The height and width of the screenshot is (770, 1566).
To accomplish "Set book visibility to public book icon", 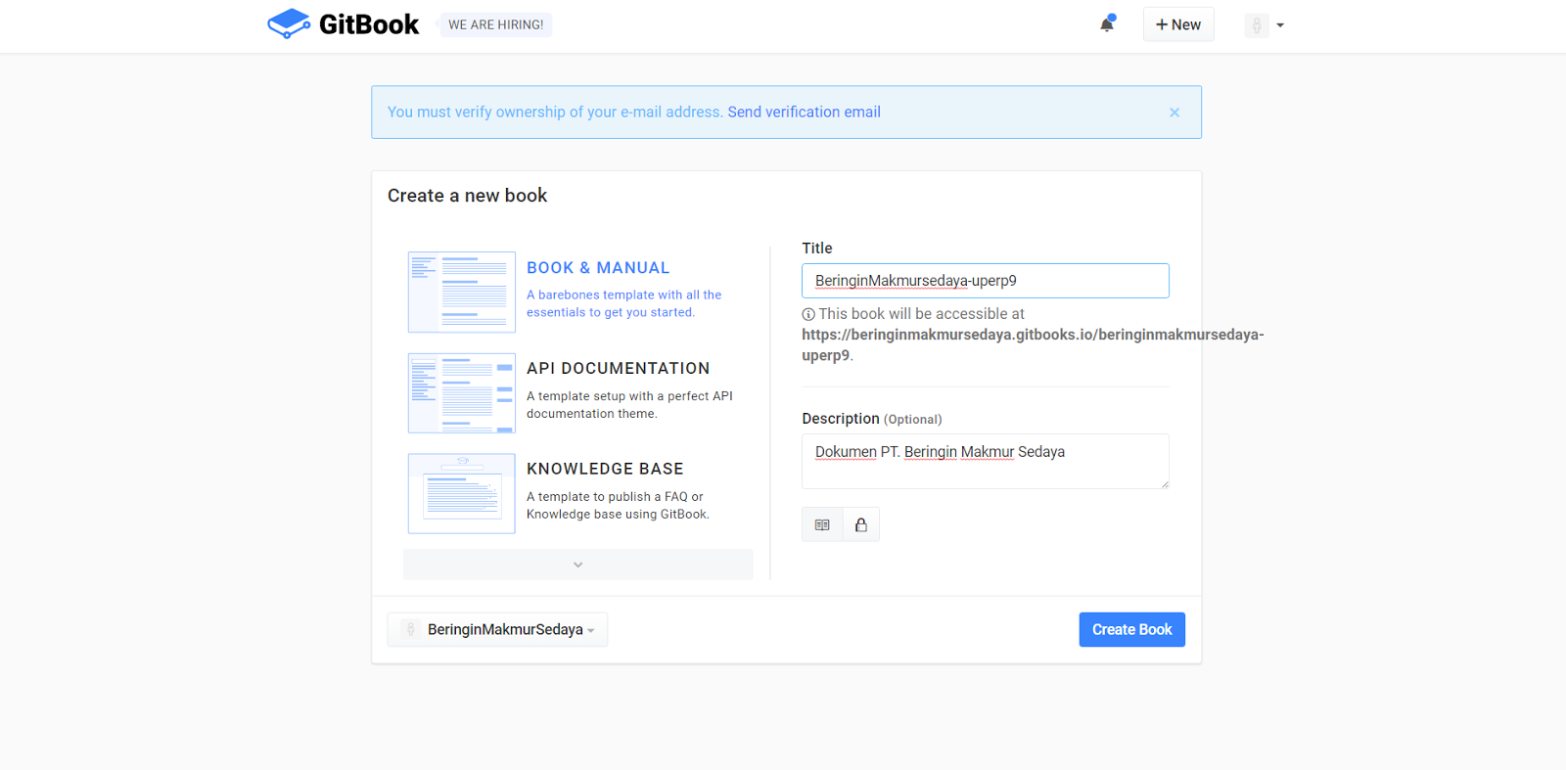I will point(822,524).
